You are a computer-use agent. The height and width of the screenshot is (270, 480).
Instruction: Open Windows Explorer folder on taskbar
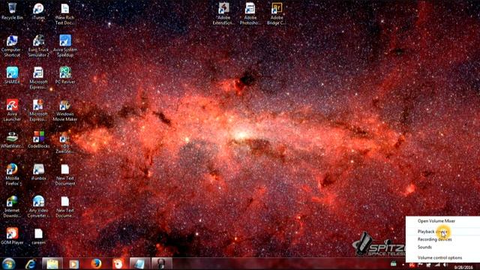click(52, 263)
